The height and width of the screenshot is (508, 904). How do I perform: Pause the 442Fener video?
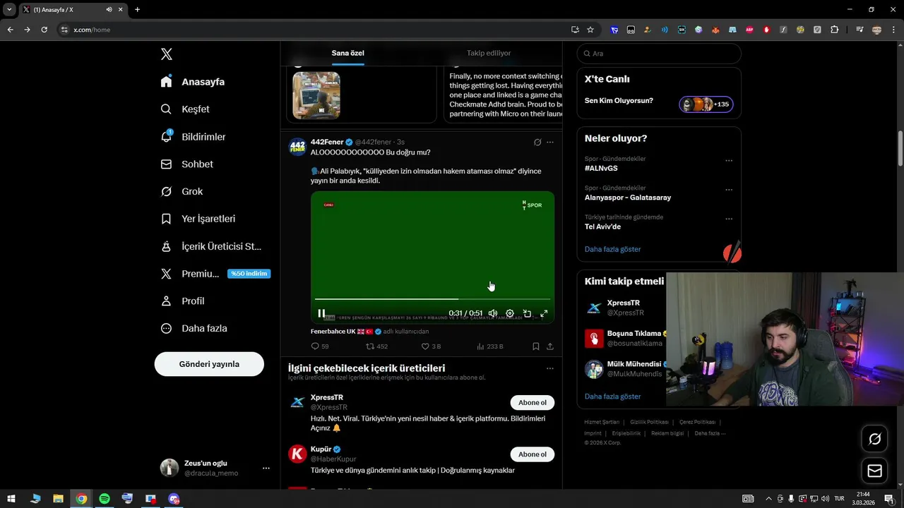[x=321, y=313]
